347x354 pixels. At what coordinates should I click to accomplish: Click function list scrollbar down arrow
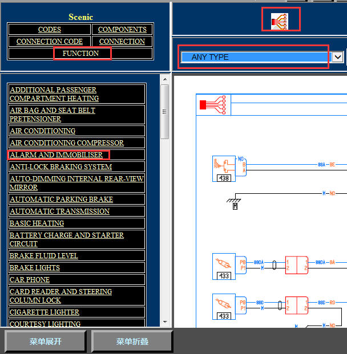(165, 322)
